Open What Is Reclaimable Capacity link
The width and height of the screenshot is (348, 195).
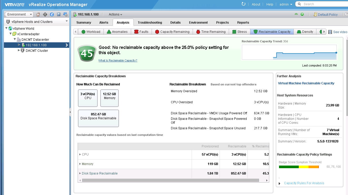[118, 60]
